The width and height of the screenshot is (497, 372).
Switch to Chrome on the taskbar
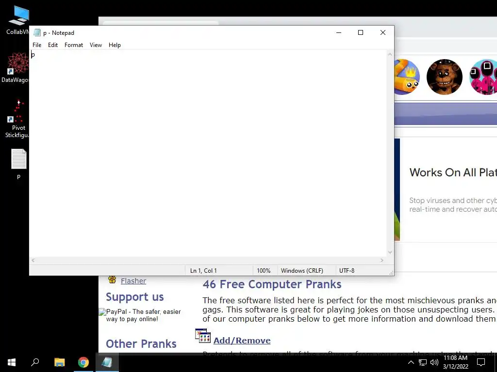coord(83,362)
